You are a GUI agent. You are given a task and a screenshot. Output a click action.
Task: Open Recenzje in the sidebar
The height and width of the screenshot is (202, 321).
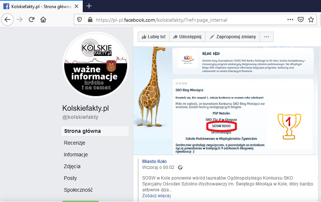pyautogui.click(x=75, y=143)
